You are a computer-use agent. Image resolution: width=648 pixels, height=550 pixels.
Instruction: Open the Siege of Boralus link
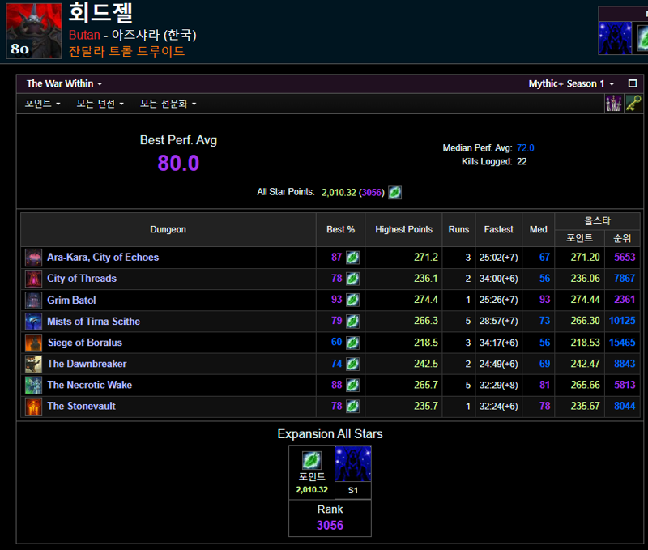85,343
